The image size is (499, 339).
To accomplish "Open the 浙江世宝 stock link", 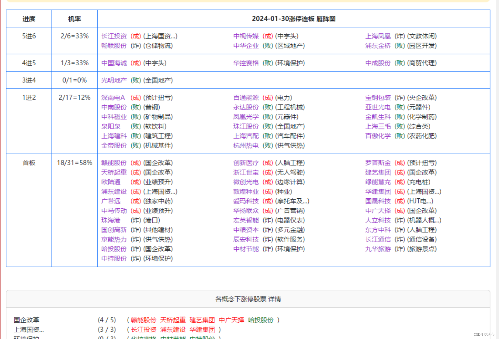I will click(x=246, y=173).
